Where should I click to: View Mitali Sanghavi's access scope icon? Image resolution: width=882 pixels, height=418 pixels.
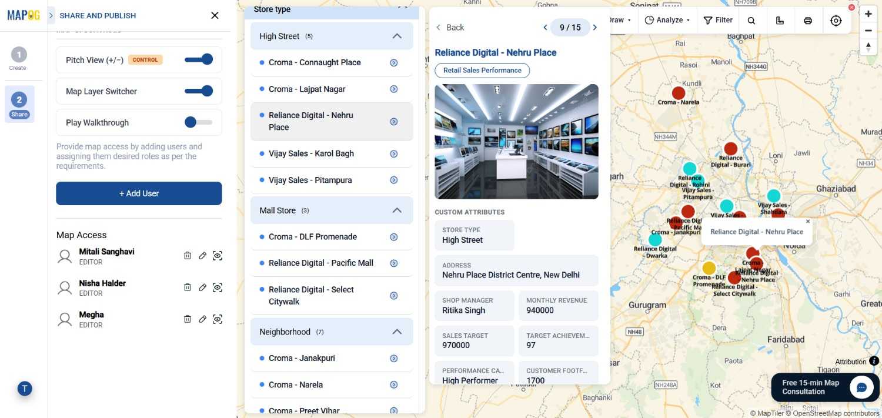218,255
